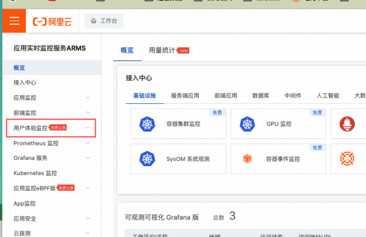Open 应用监控 sidebar item

pos(25,98)
